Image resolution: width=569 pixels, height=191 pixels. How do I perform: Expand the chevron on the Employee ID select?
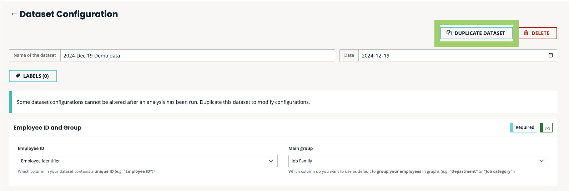(x=271, y=161)
